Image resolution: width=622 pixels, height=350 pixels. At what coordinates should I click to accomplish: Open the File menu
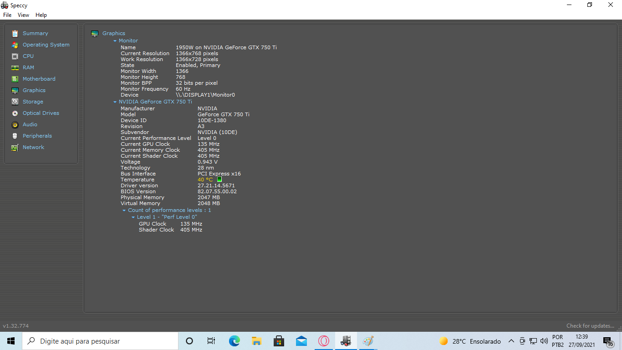point(7,15)
